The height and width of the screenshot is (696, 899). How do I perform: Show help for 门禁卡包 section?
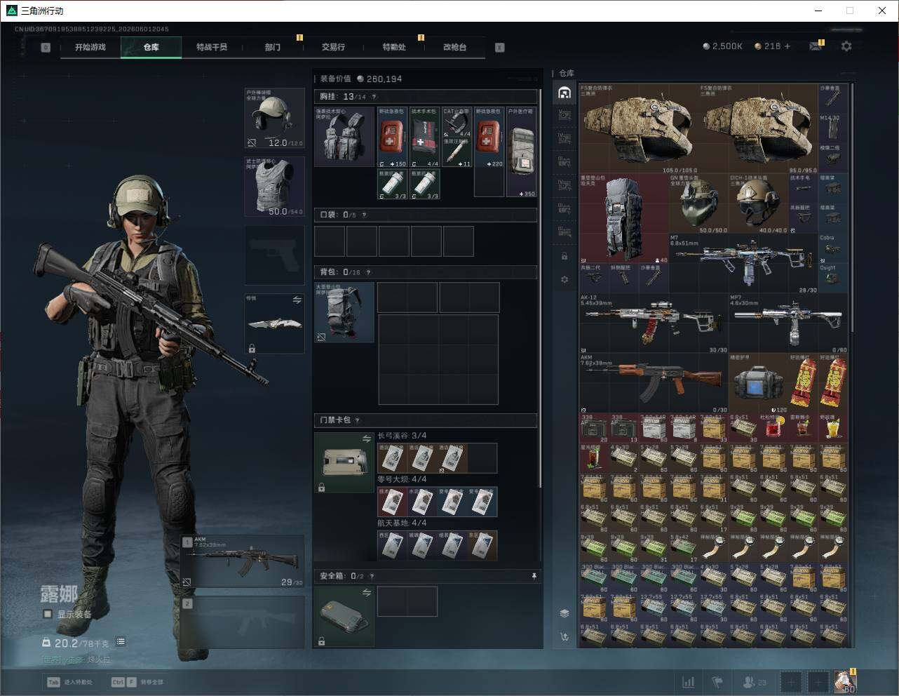[x=357, y=420]
